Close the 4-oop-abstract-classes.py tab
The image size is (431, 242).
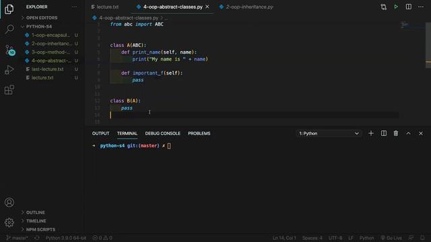(x=207, y=7)
